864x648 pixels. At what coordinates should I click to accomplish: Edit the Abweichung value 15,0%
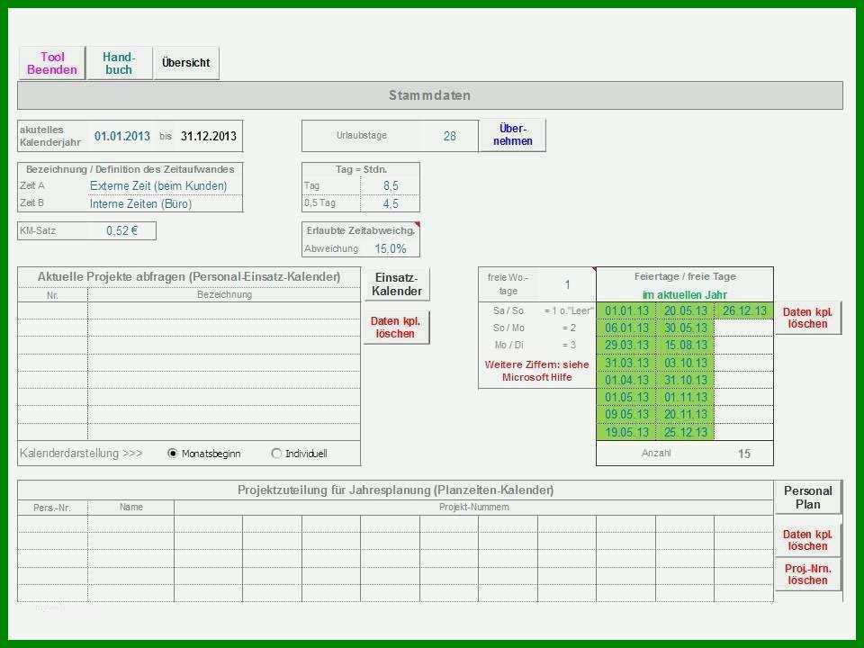pos(391,248)
